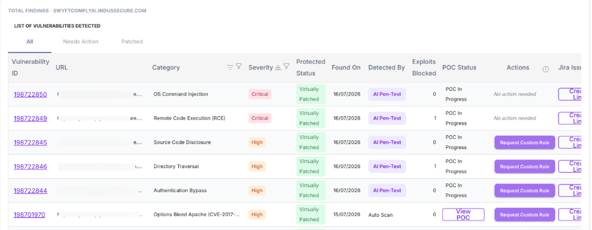Viewport: 592px width, 230px height.
Task: Create Jira link for Directory Traversal
Action: pos(570,167)
